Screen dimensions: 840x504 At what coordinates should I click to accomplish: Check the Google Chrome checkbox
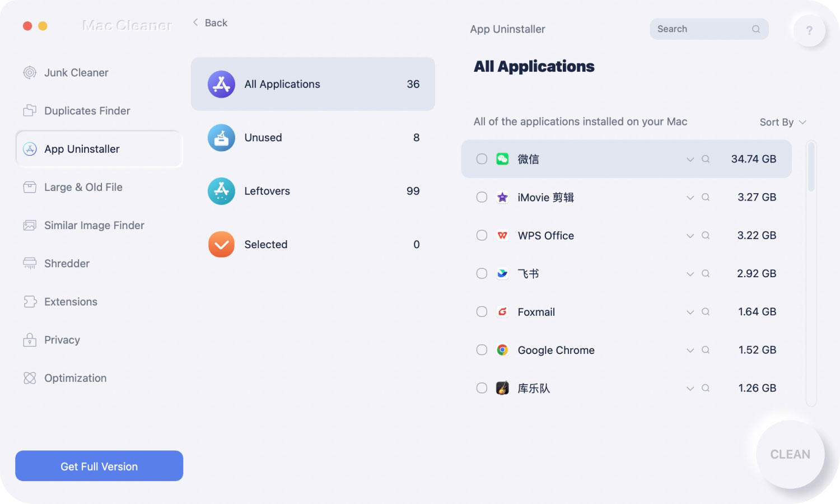click(x=482, y=350)
